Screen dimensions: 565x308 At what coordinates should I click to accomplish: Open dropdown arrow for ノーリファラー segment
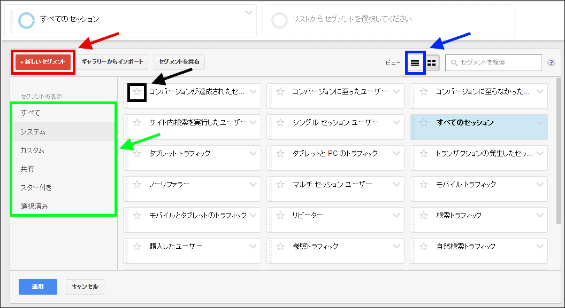pyautogui.click(x=253, y=185)
